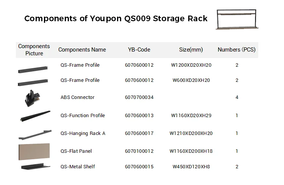
Task: Select the QS-Flat Panel brown picture
Action: coord(34,152)
